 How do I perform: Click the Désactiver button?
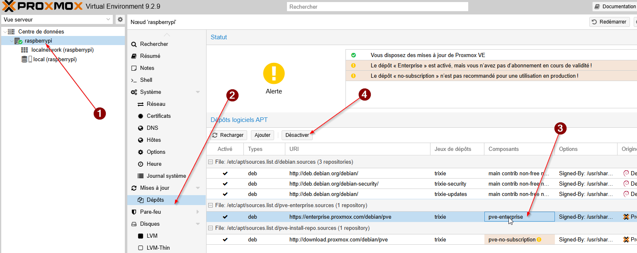point(297,135)
